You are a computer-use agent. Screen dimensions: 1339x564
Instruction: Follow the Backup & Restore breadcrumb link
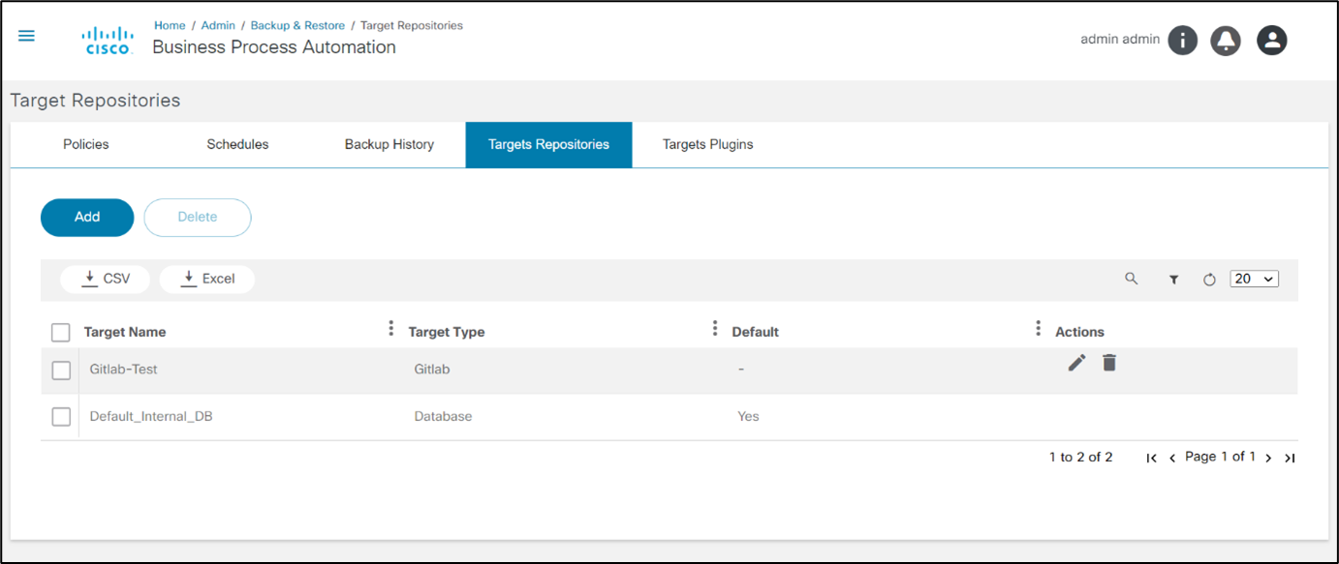coord(297,25)
